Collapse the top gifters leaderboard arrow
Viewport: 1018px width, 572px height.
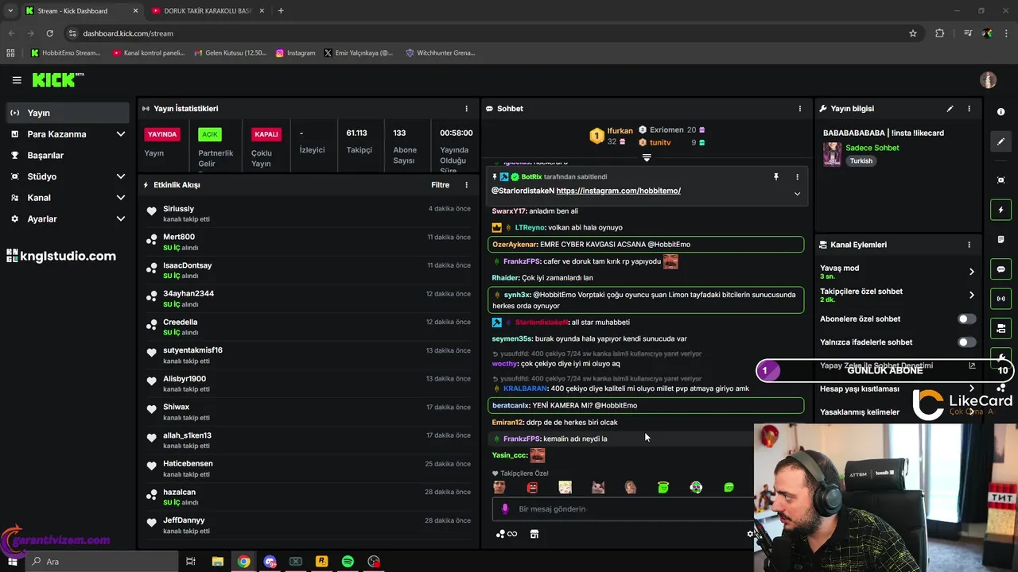click(x=647, y=158)
